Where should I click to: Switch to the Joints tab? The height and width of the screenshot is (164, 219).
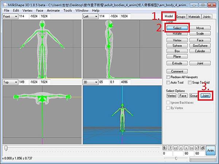point(207,17)
